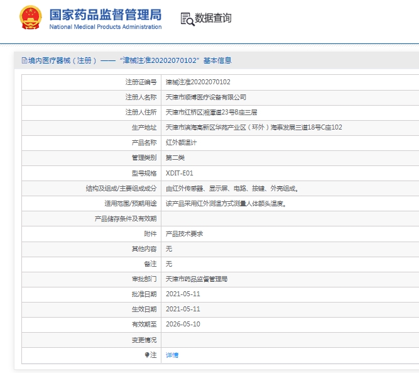Select 天津市药品监督管理局 approval department
The width and height of the screenshot is (419, 373).
(x=197, y=279)
